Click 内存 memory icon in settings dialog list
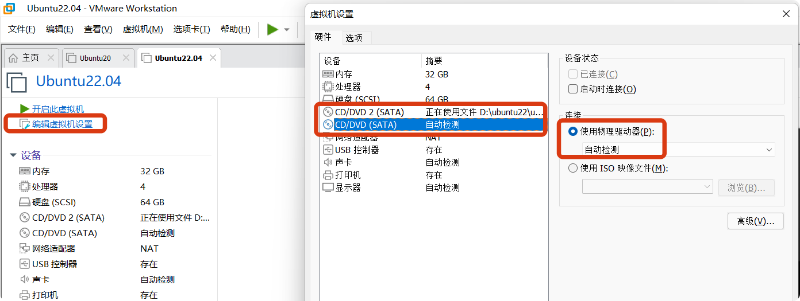Screen dimensions: 800x301 (x=328, y=74)
